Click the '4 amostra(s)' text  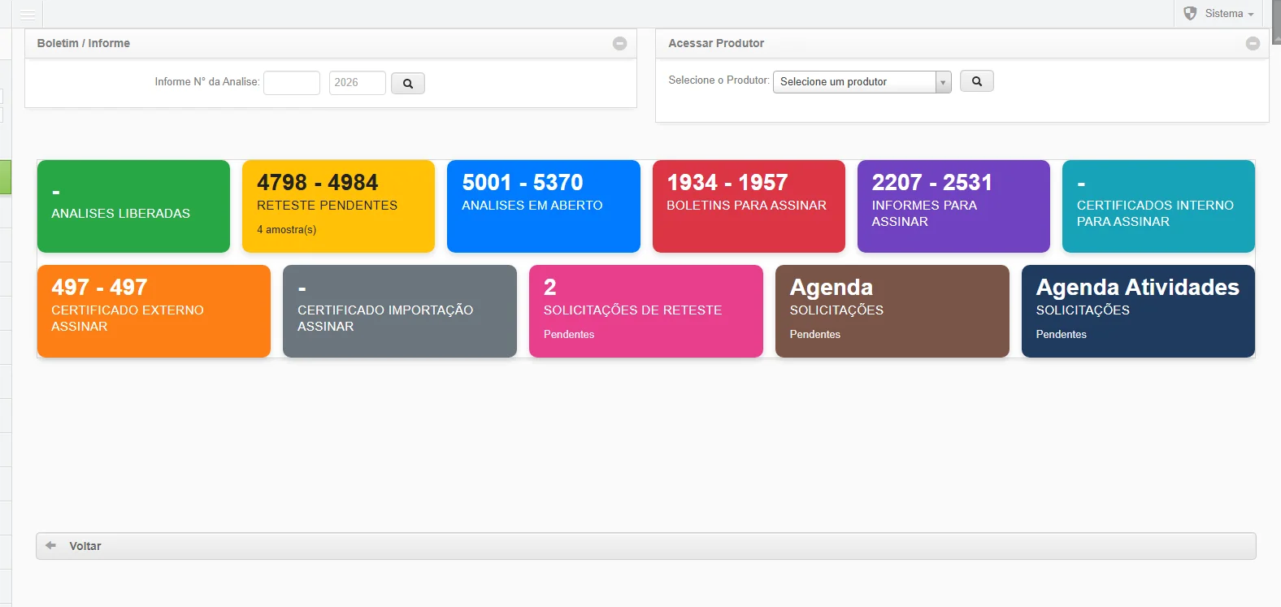pyautogui.click(x=287, y=230)
